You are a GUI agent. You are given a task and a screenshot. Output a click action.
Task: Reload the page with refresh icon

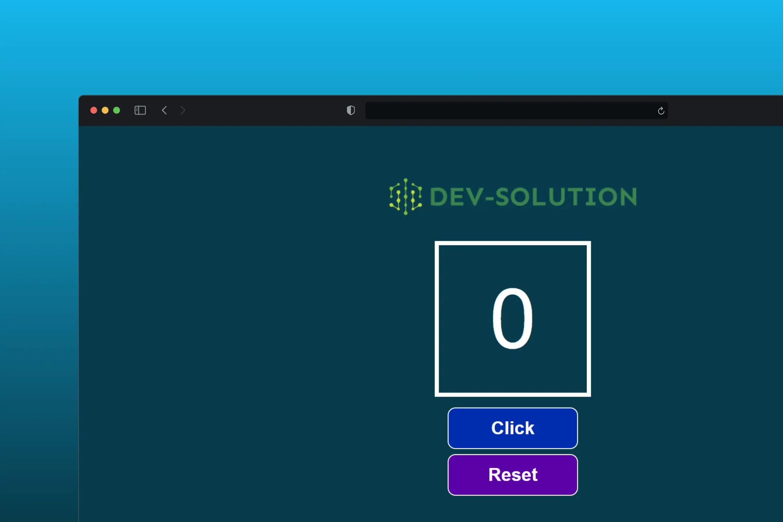pyautogui.click(x=661, y=111)
